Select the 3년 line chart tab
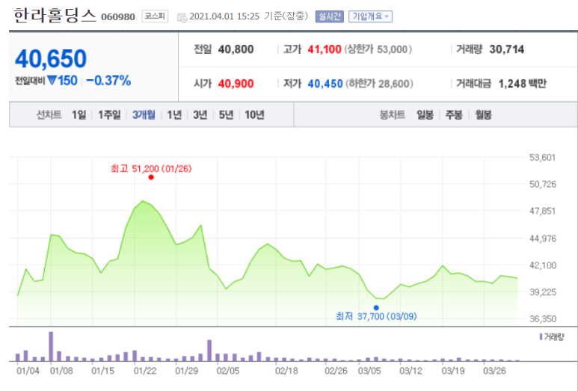 click(x=200, y=114)
